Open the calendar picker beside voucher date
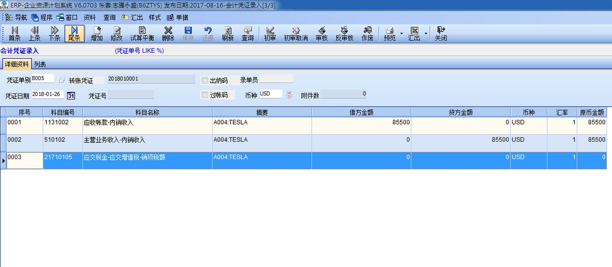Image resolution: width=612 pixels, height=267 pixels. (x=71, y=95)
